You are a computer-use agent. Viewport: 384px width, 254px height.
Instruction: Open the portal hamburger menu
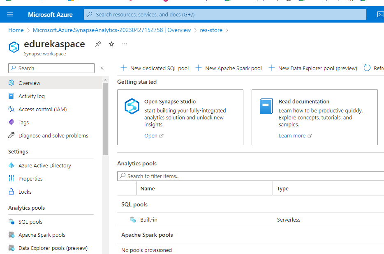coord(10,14)
